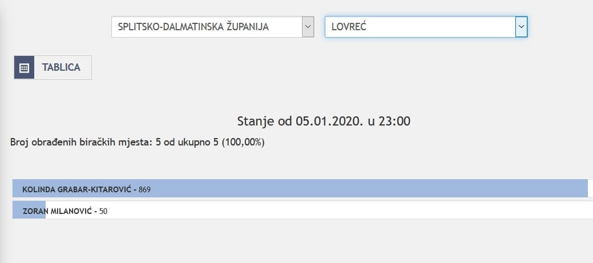Open the LOVREĆ municipality dropdown

pyautogui.click(x=419, y=26)
